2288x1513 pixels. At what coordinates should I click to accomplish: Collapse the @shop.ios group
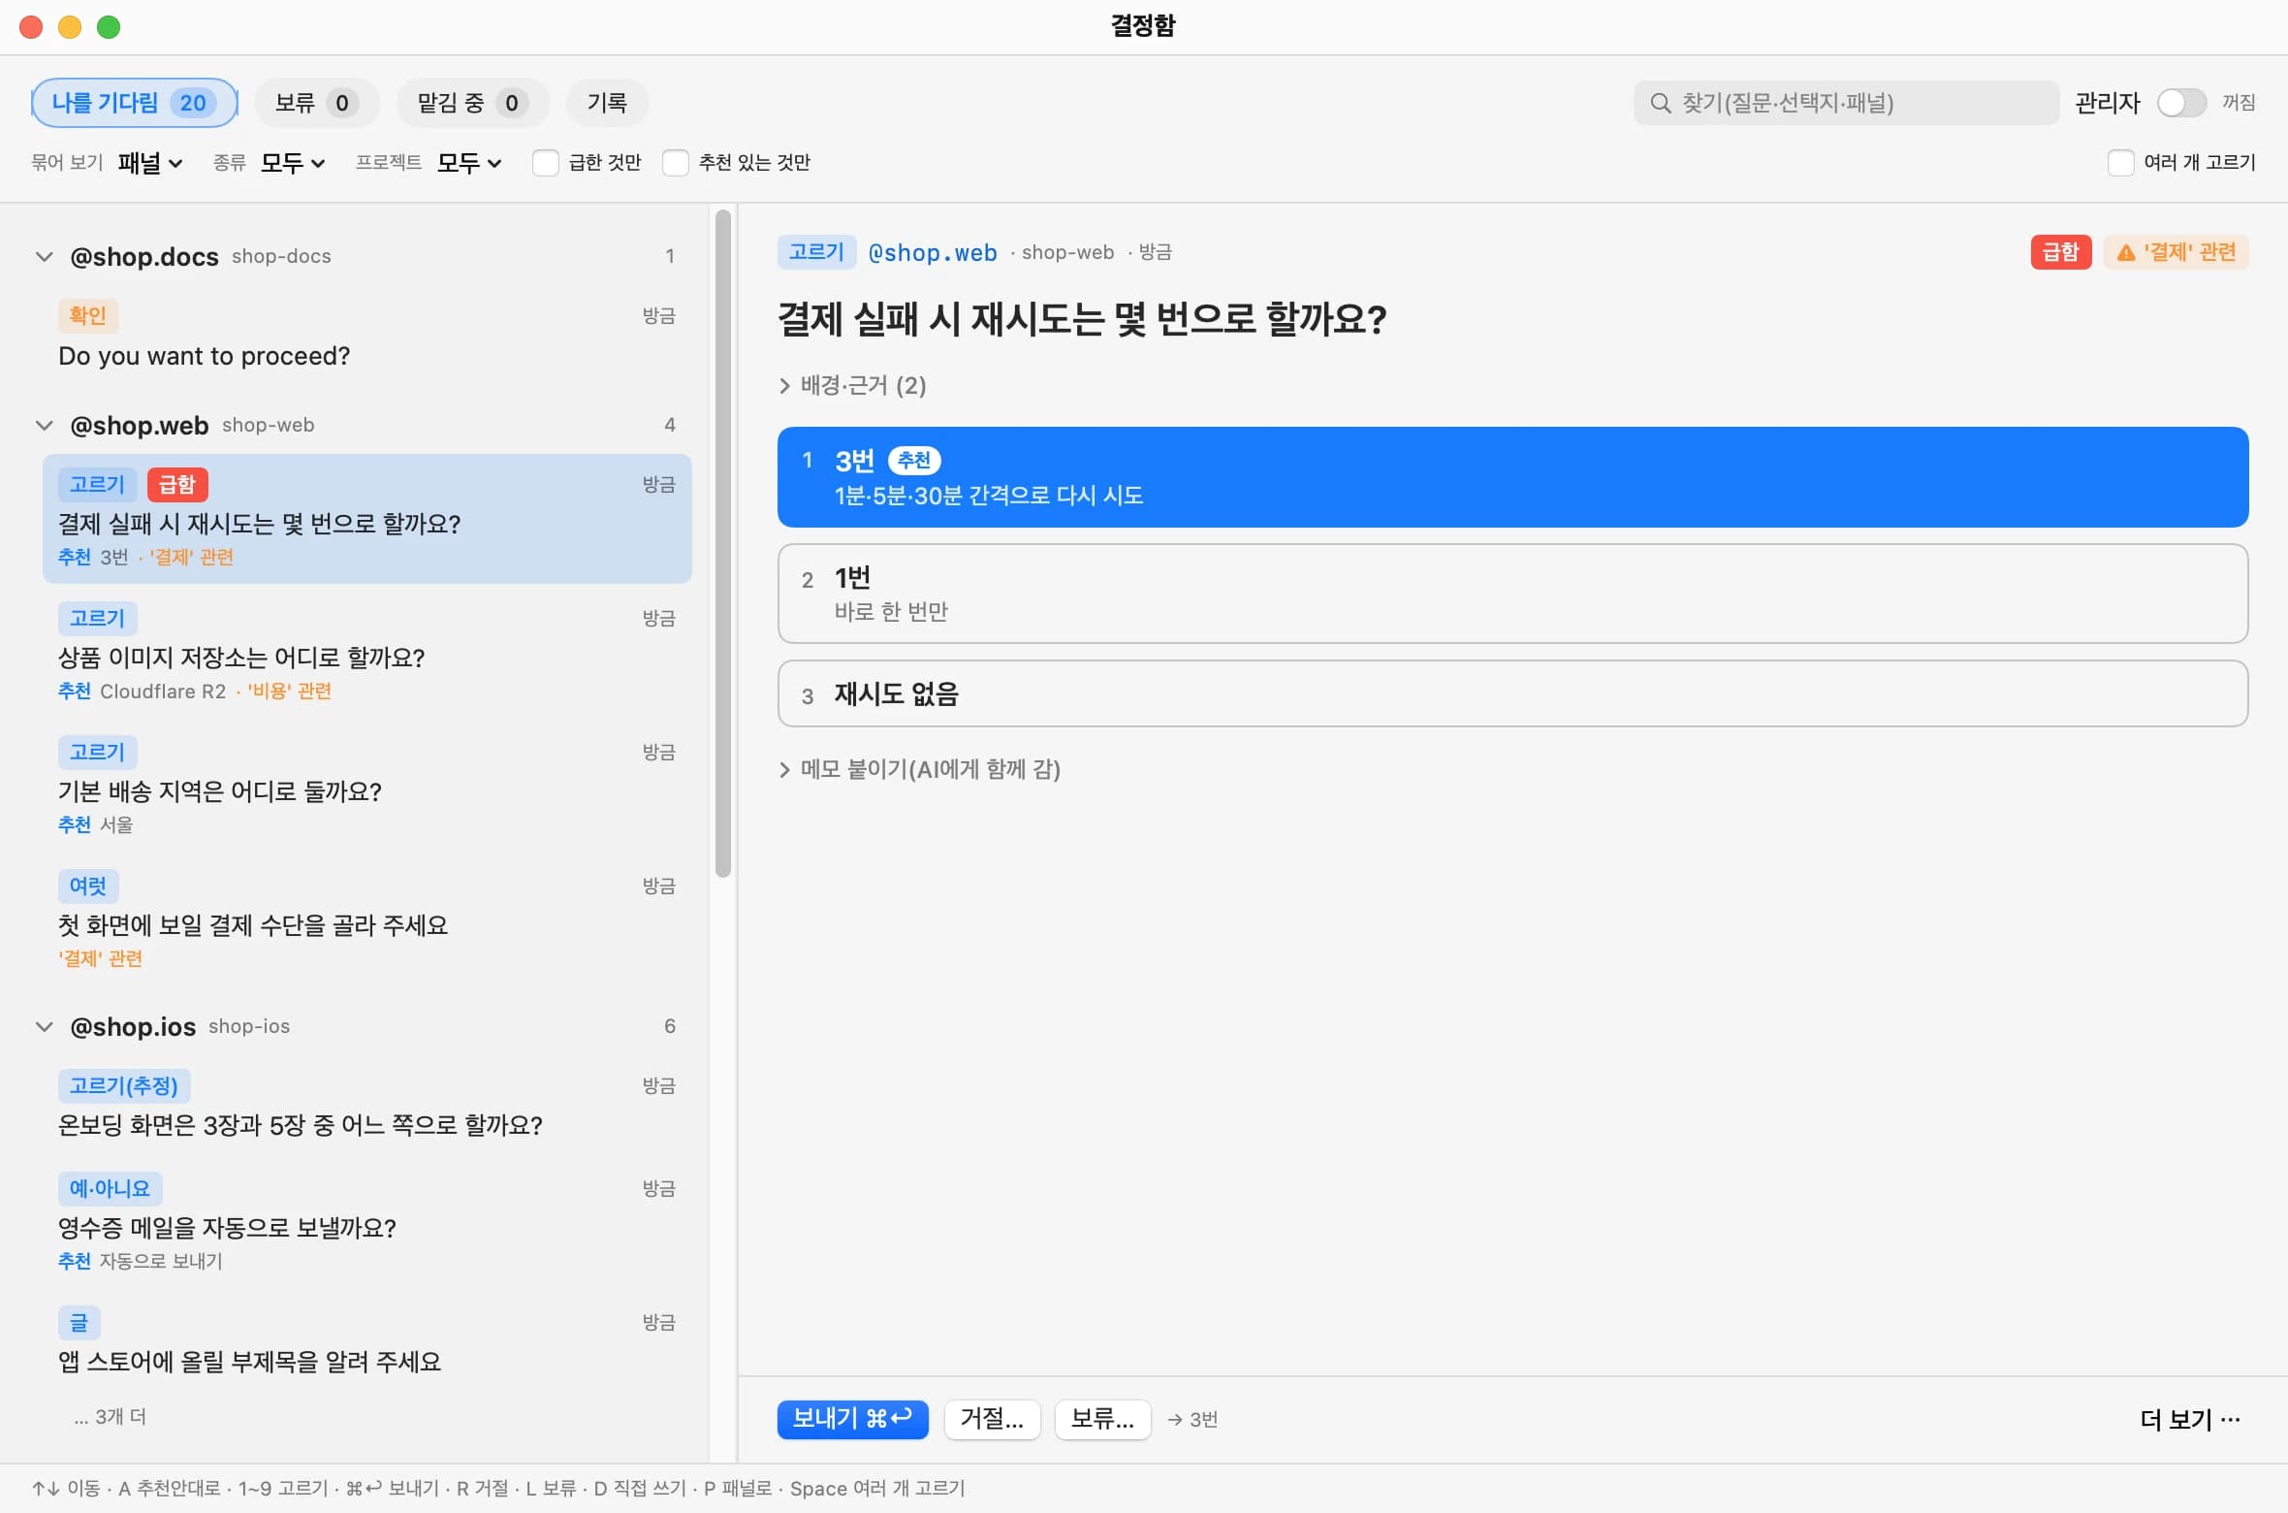[x=44, y=1026]
